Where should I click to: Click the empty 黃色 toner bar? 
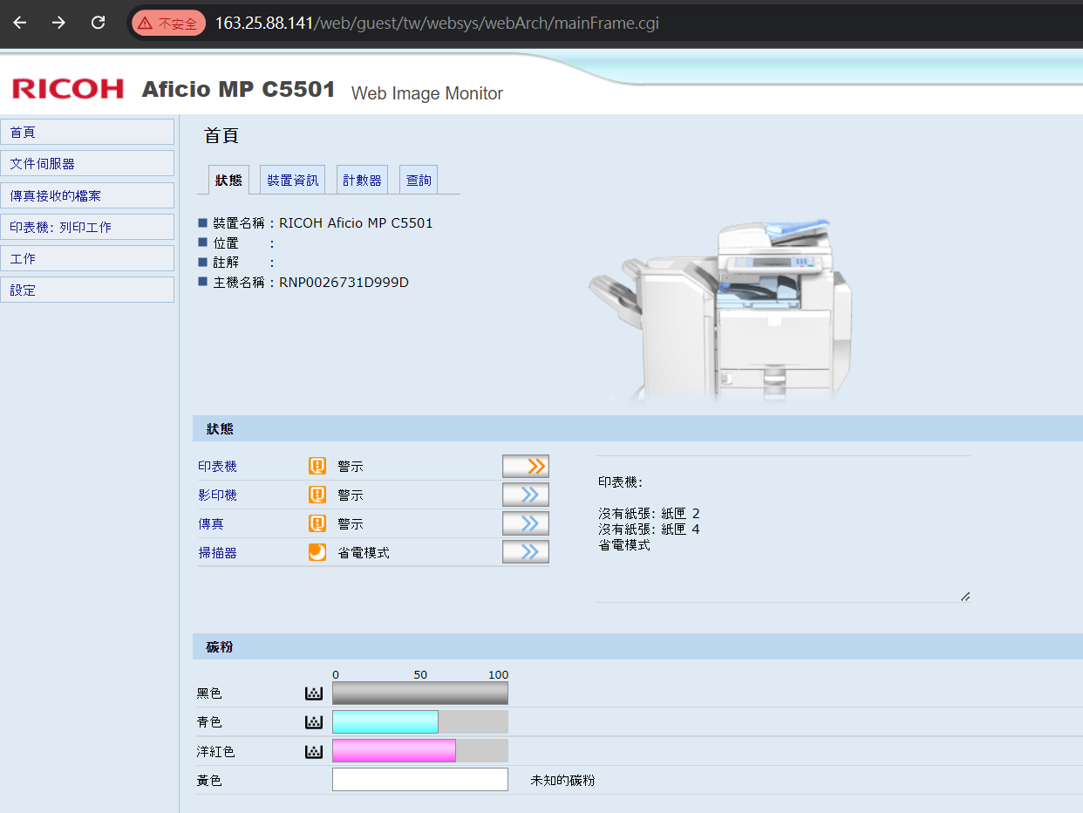pos(420,780)
